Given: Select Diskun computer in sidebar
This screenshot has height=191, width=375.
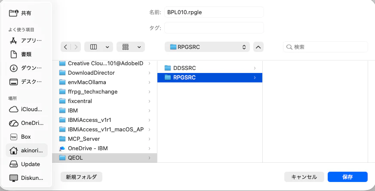Looking at the screenshot, I should click(26, 178).
